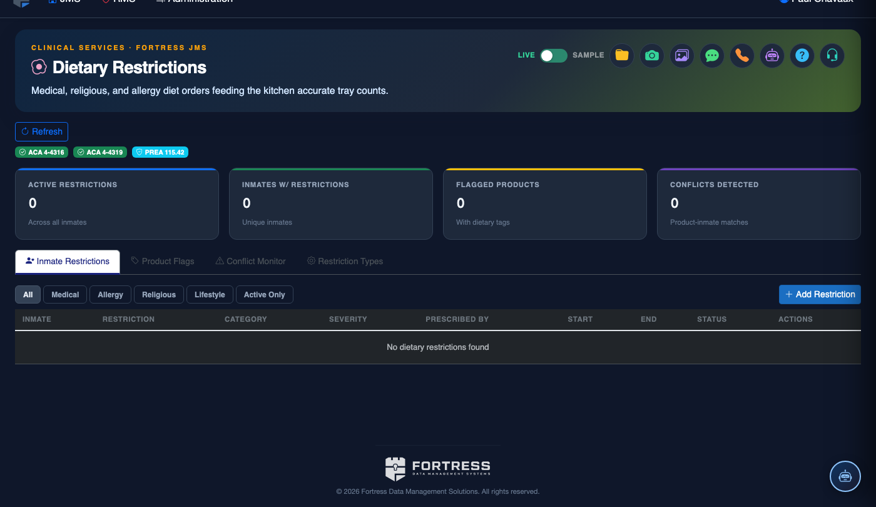Switch to the Product Flags tab
876x507 pixels.
coord(163,261)
